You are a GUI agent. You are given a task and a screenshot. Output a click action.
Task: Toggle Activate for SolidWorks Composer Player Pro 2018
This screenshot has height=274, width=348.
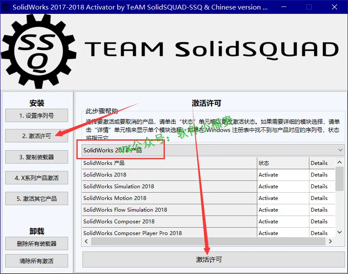tap(283, 232)
